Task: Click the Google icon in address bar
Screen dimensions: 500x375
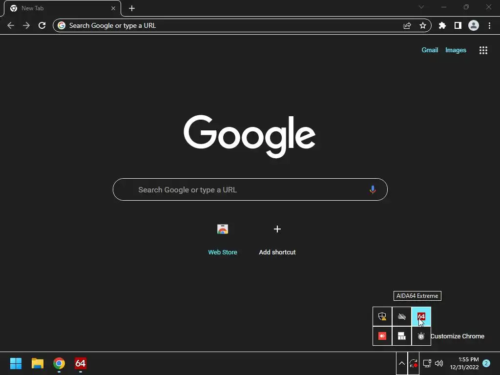Action: (62, 25)
